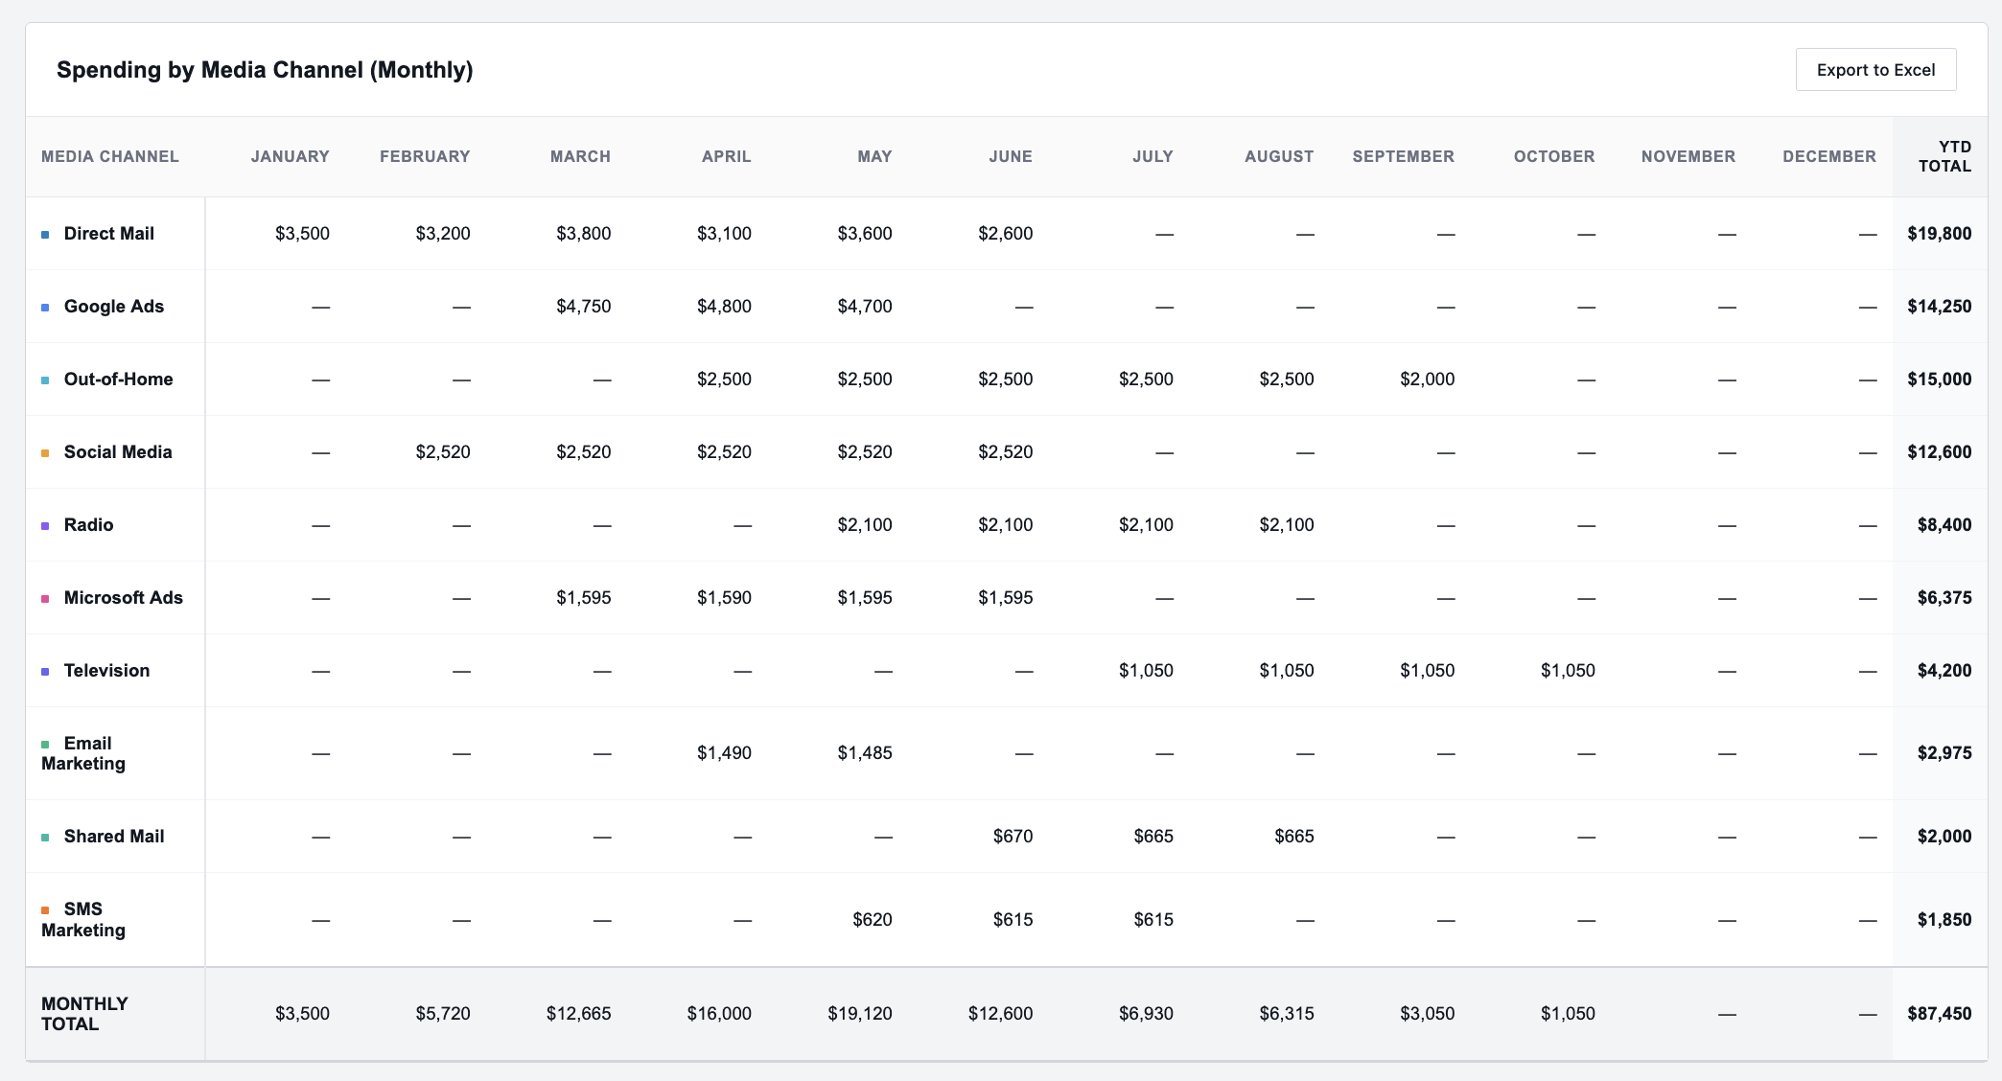Select the Google Ads channel label
The width and height of the screenshot is (2002, 1081).
coord(114,306)
